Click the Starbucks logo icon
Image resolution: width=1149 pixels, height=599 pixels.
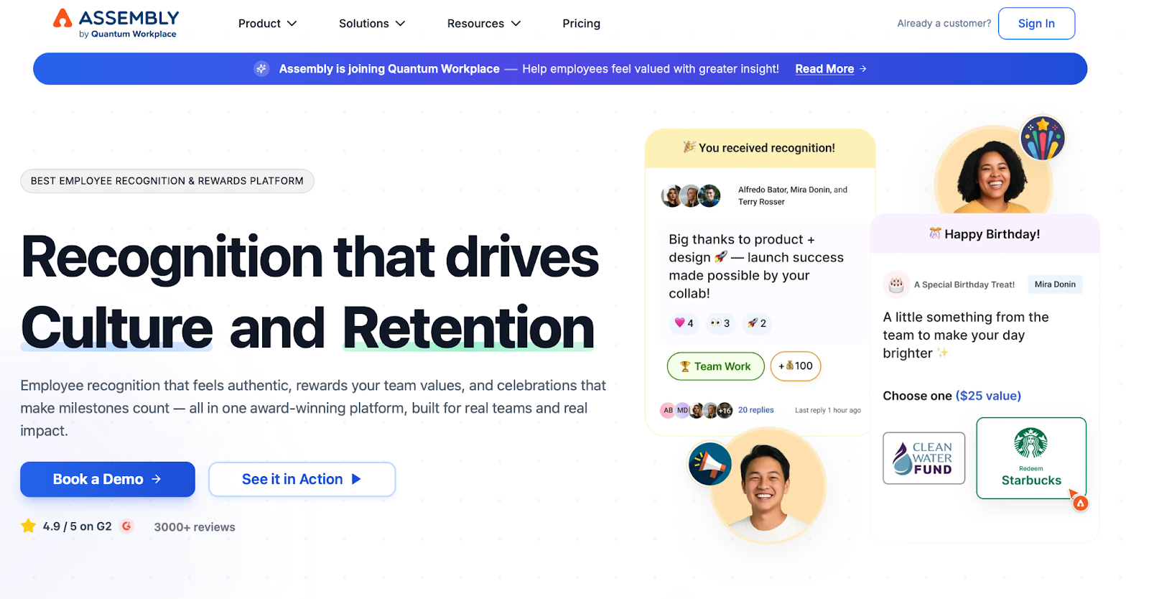(1031, 443)
